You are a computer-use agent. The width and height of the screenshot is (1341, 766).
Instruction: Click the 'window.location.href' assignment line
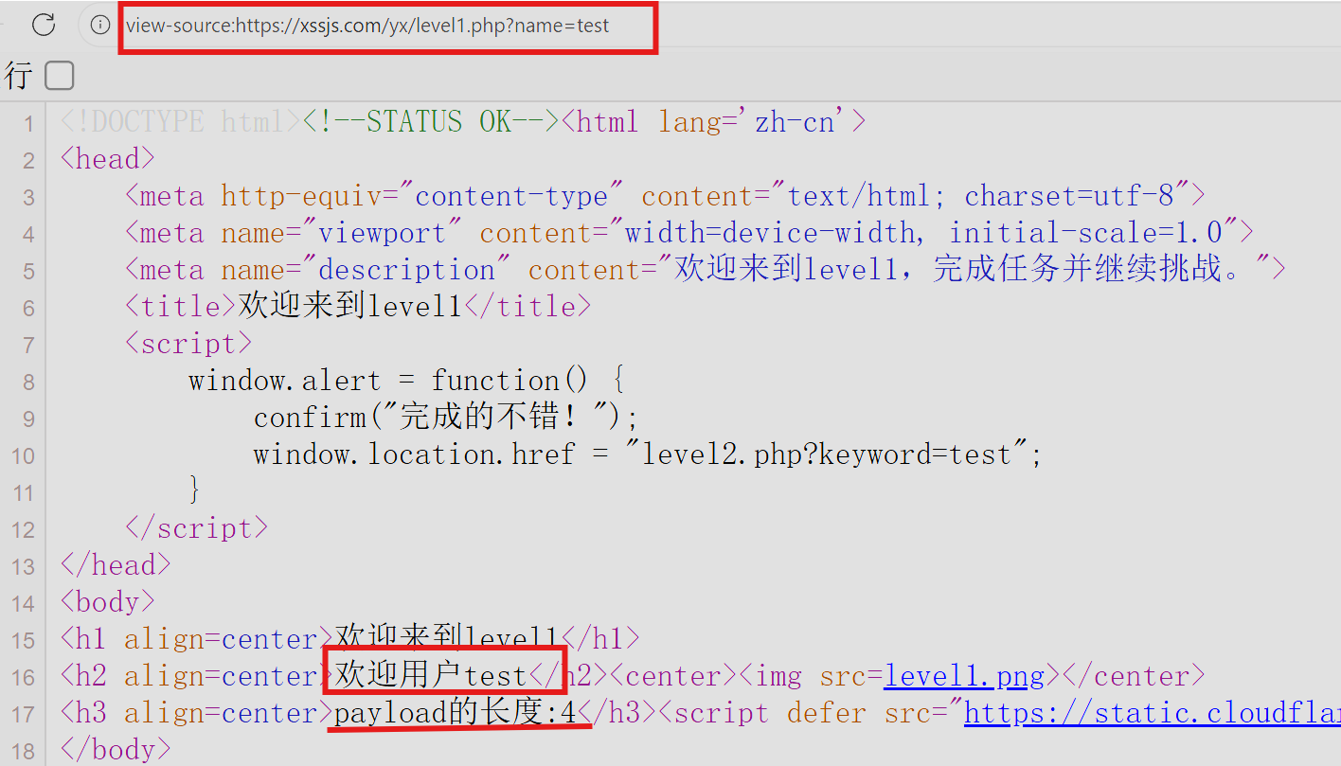[648, 454]
